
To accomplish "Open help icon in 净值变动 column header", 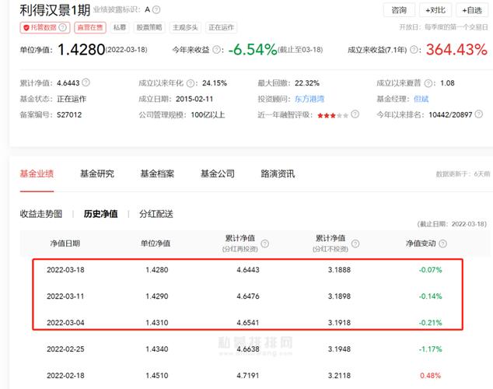I will click(442, 244).
